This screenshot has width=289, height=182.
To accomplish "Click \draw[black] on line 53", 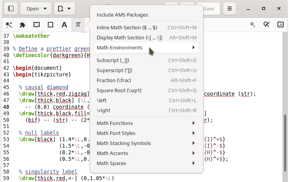I will click(37, 140).
